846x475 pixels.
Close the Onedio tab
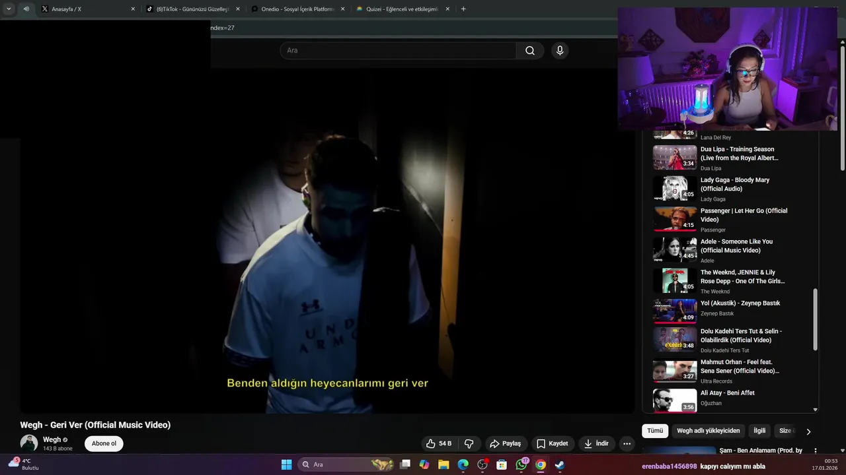click(x=343, y=9)
